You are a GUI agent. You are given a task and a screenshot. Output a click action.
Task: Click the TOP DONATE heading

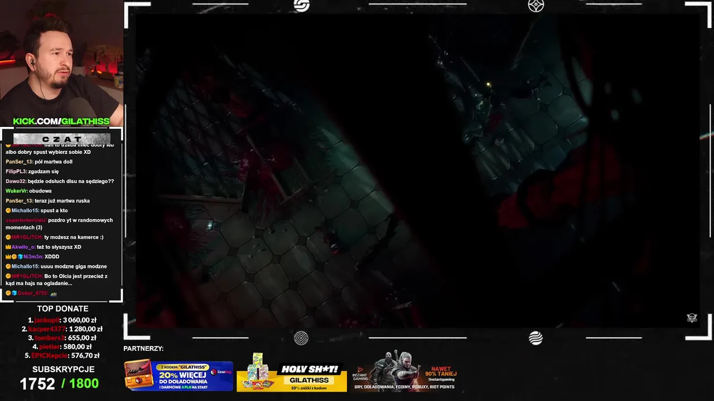[62, 309]
